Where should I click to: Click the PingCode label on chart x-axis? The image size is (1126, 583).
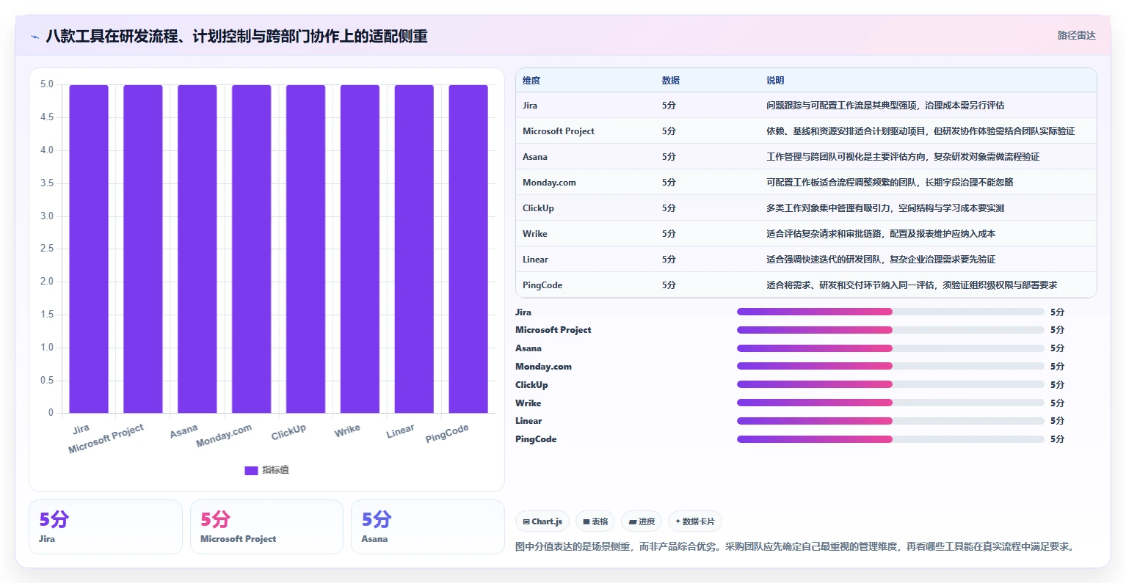(447, 433)
